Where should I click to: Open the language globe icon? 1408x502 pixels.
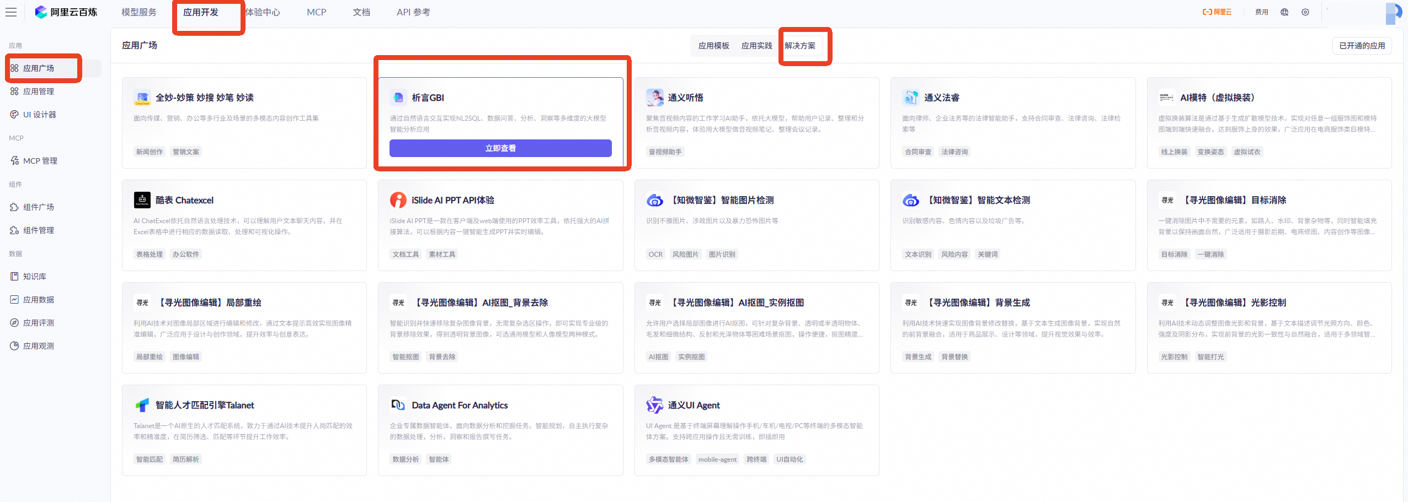coord(1284,12)
